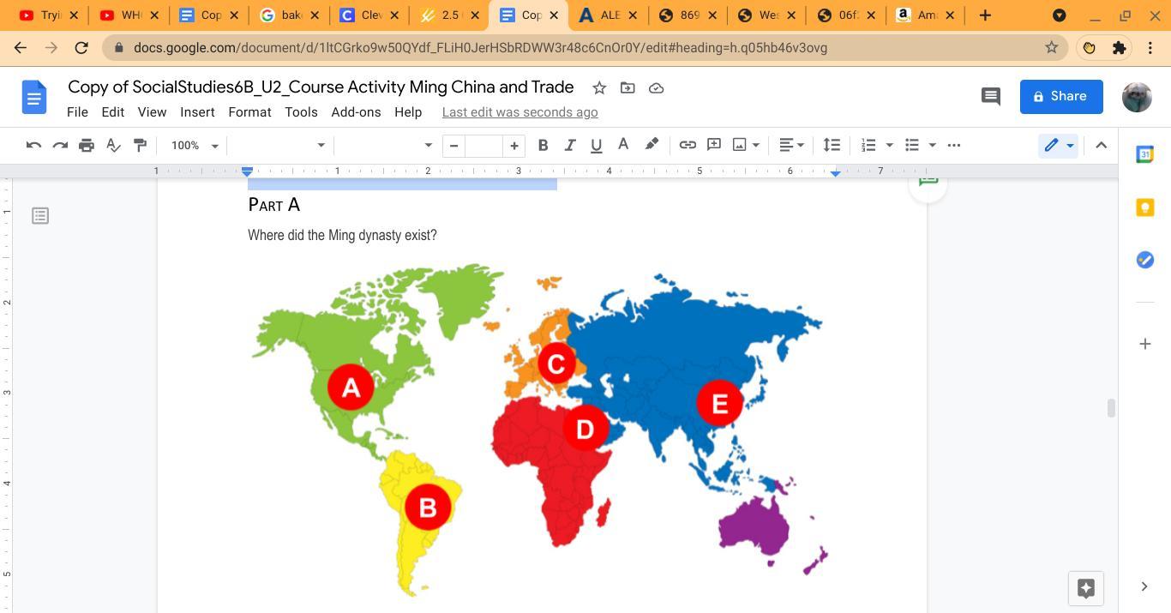Decrease font size with minus button
Image resolution: width=1171 pixels, height=613 pixels.
click(453, 145)
